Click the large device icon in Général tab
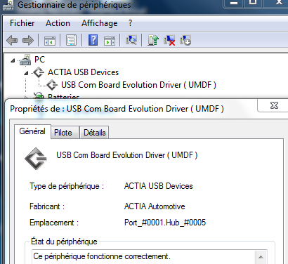 (36, 159)
